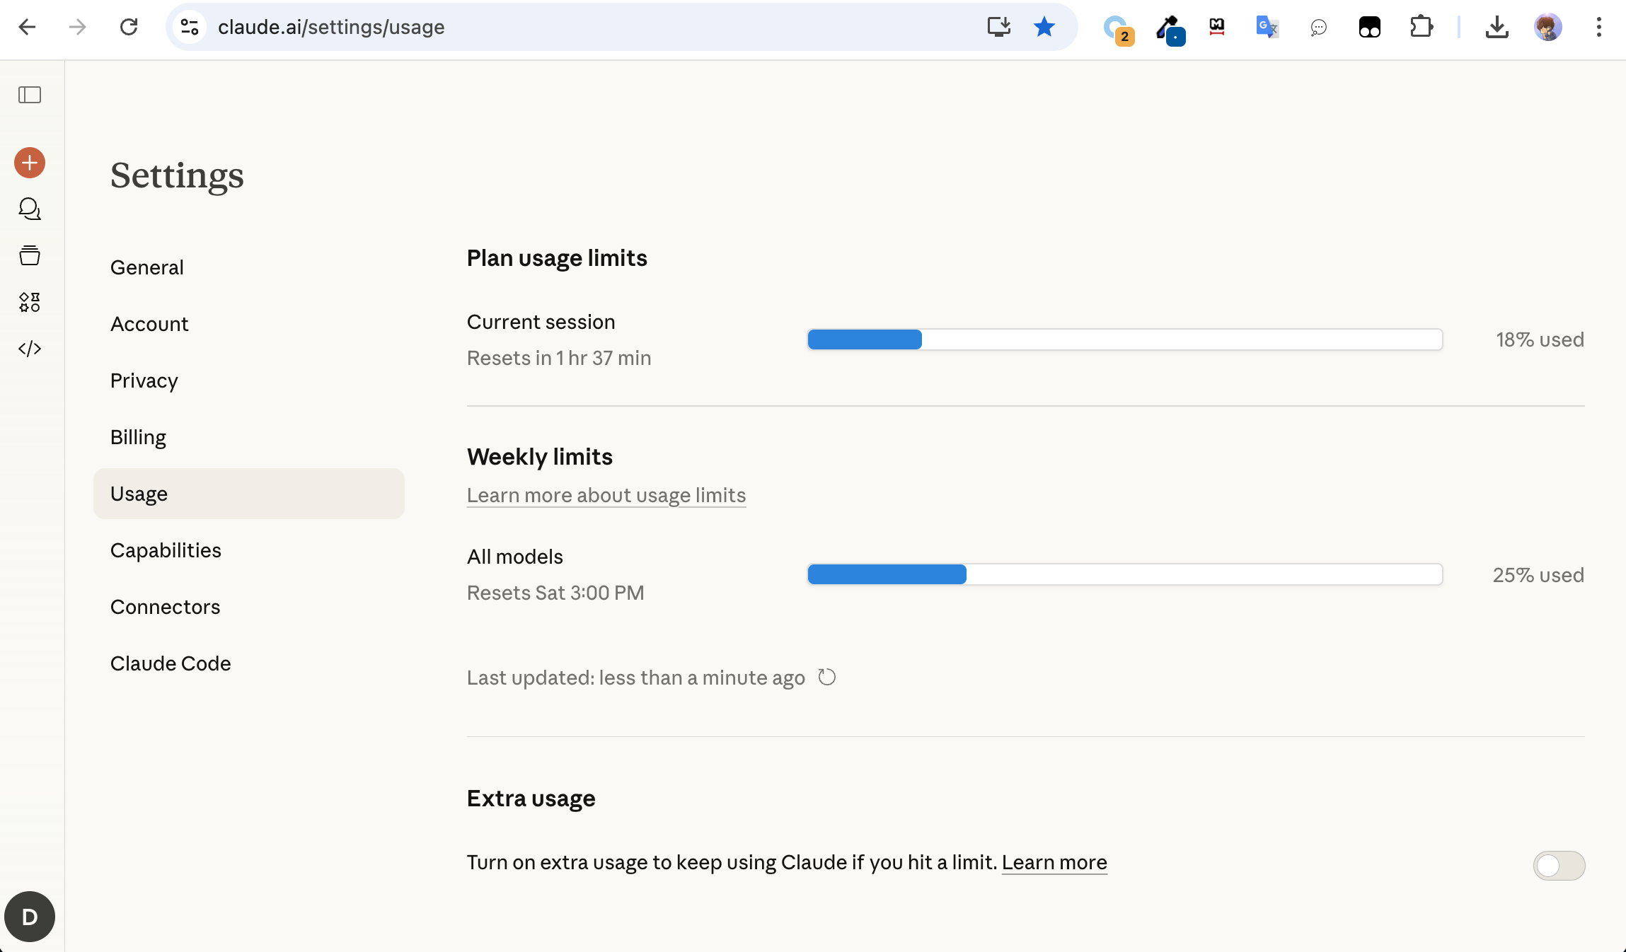This screenshot has width=1626, height=952.
Task: Open the Claude Code settings tab
Action: [171, 663]
